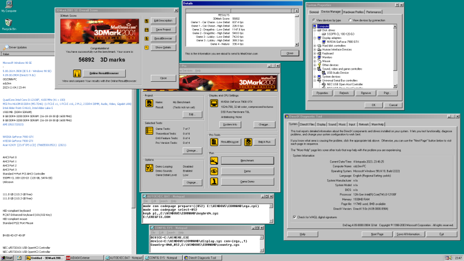Open Help menu in 3DMark2001 Pro window

[x=198, y=71]
